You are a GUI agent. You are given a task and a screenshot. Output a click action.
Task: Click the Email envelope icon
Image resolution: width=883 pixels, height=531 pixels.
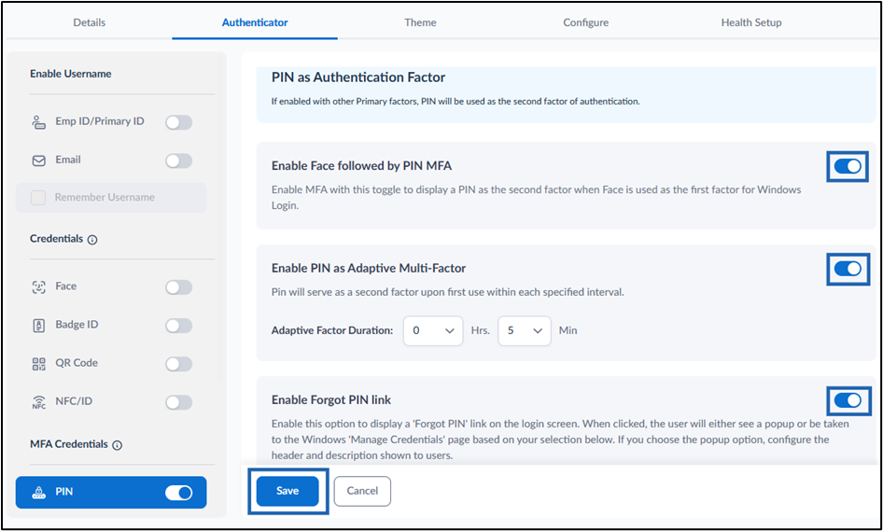(38, 161)
